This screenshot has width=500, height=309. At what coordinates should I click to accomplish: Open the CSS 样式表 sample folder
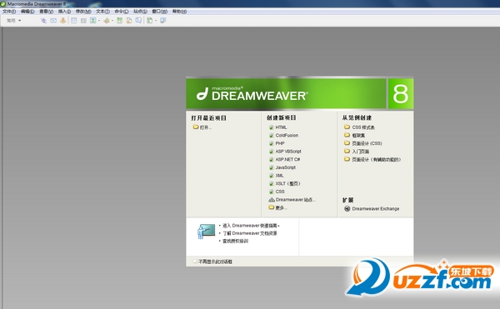(359, 127)
